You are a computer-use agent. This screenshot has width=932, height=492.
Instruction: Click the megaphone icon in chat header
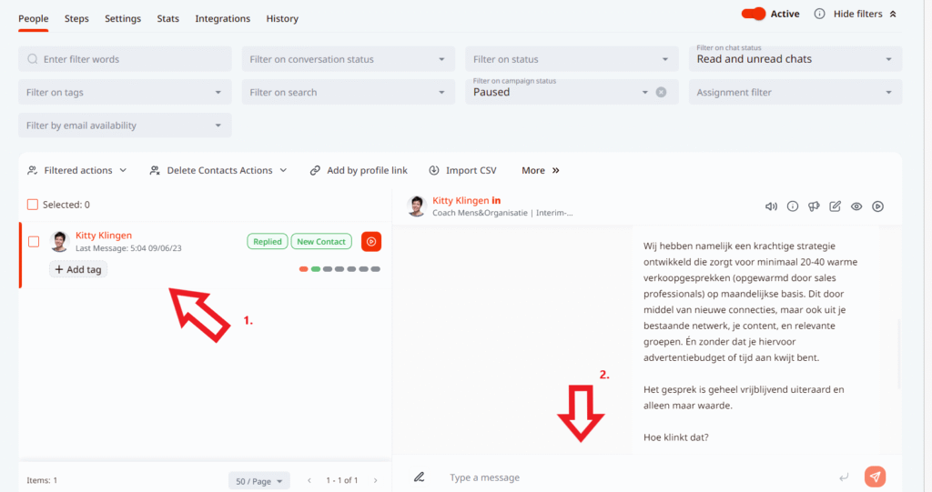click(x=814, y=206)
